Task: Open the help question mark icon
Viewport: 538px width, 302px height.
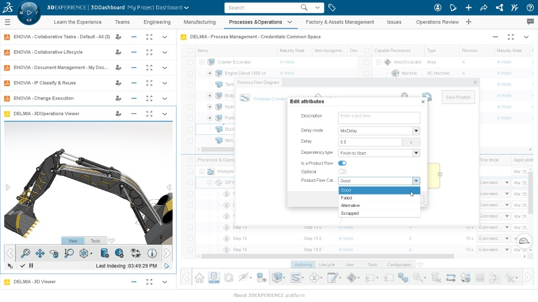Action: tap(530, 7)
